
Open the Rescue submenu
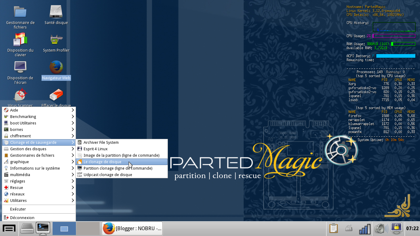click(x=39, y=187)
